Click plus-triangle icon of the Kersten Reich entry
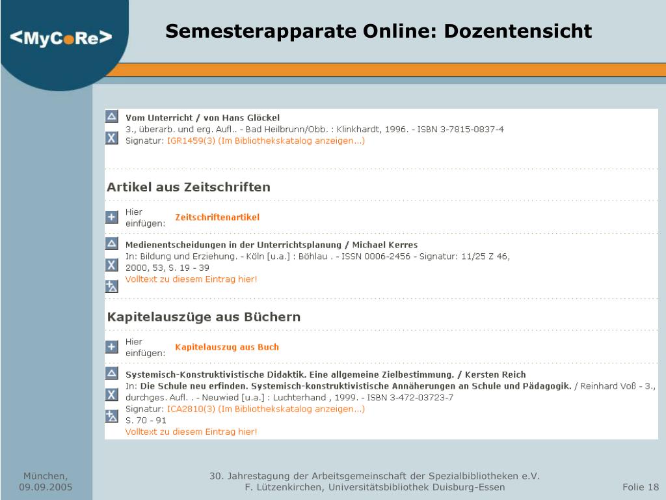The width and height of the screenshot is (666, 500). click(x=112, y=416)
